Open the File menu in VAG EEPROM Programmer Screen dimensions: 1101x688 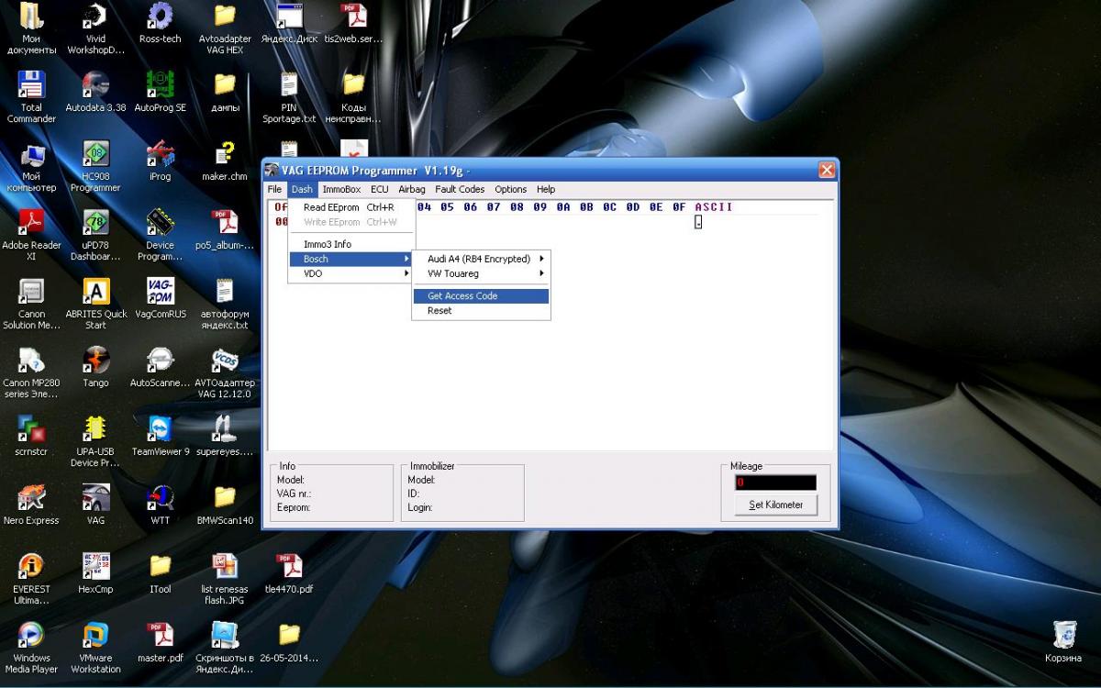(x=275, y=189)
